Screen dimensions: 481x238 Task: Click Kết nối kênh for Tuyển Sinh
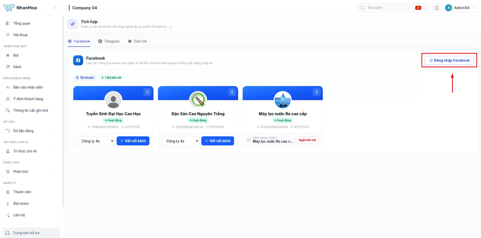click(x=133, y=141)
